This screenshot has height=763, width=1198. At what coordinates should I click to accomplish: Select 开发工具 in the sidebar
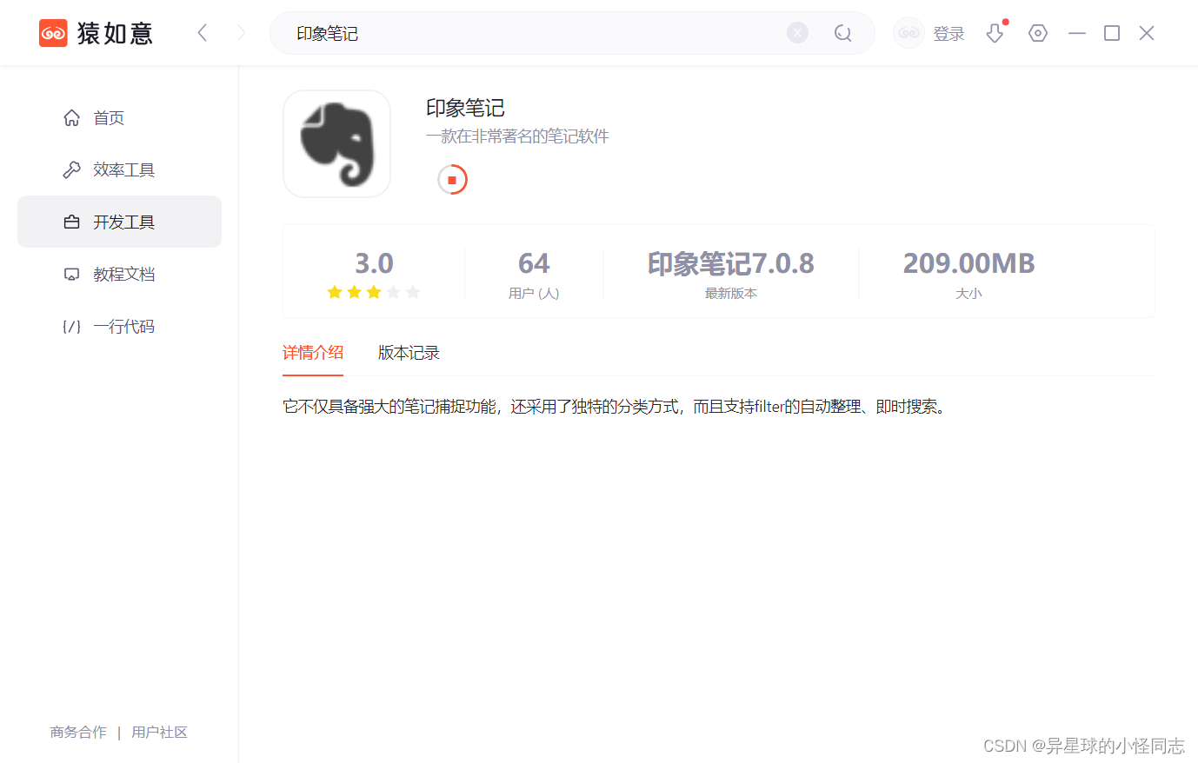pyautogui.click(x=119, y=222)
